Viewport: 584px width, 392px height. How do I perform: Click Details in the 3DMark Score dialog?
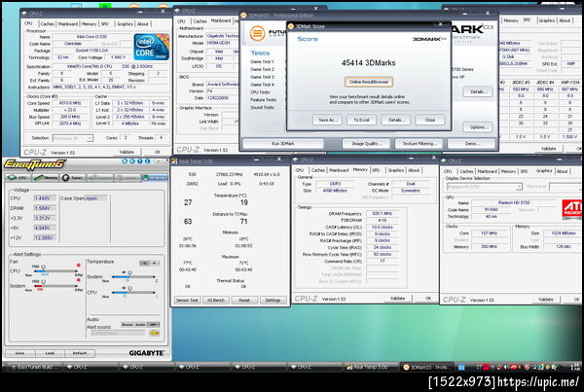click(395, 120)
